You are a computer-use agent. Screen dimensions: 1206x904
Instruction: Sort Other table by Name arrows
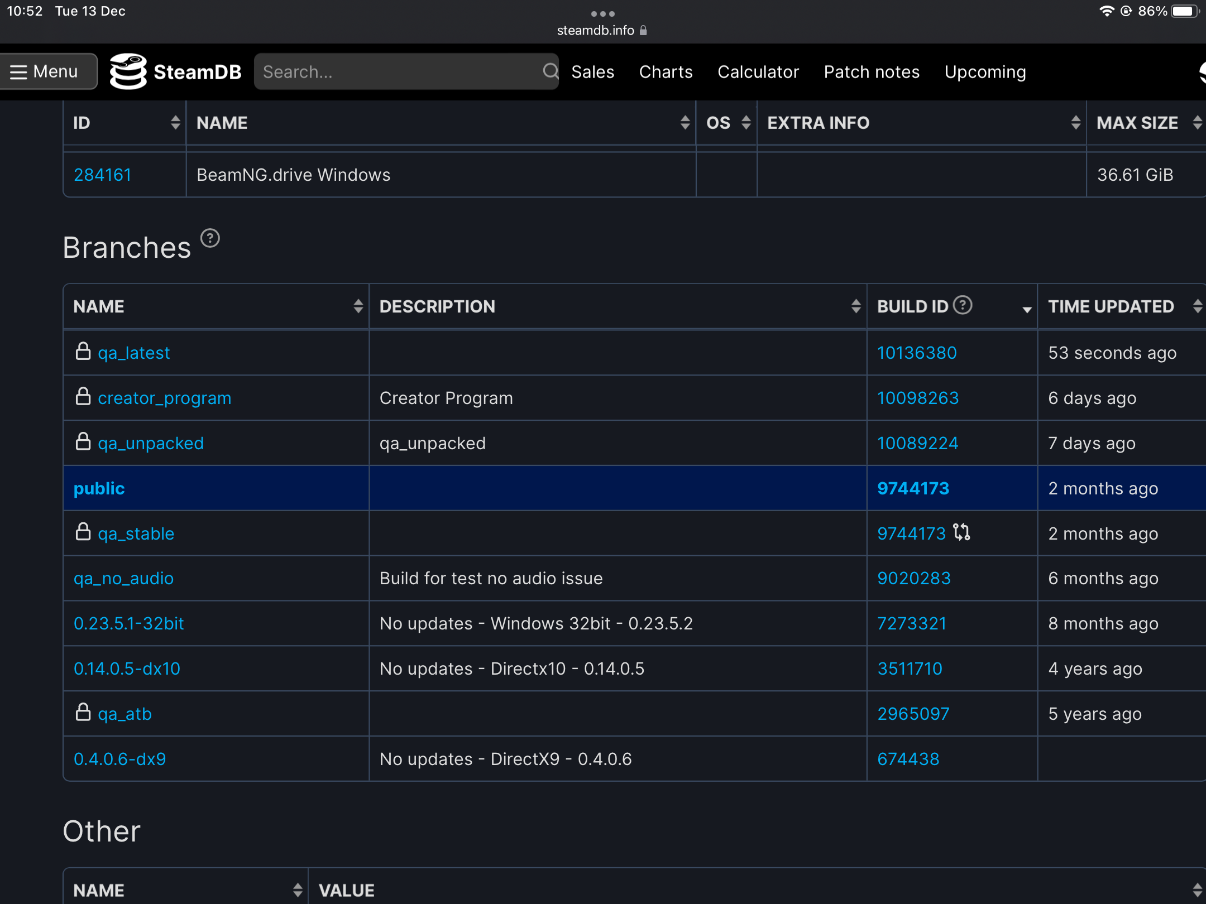point(298,890)
